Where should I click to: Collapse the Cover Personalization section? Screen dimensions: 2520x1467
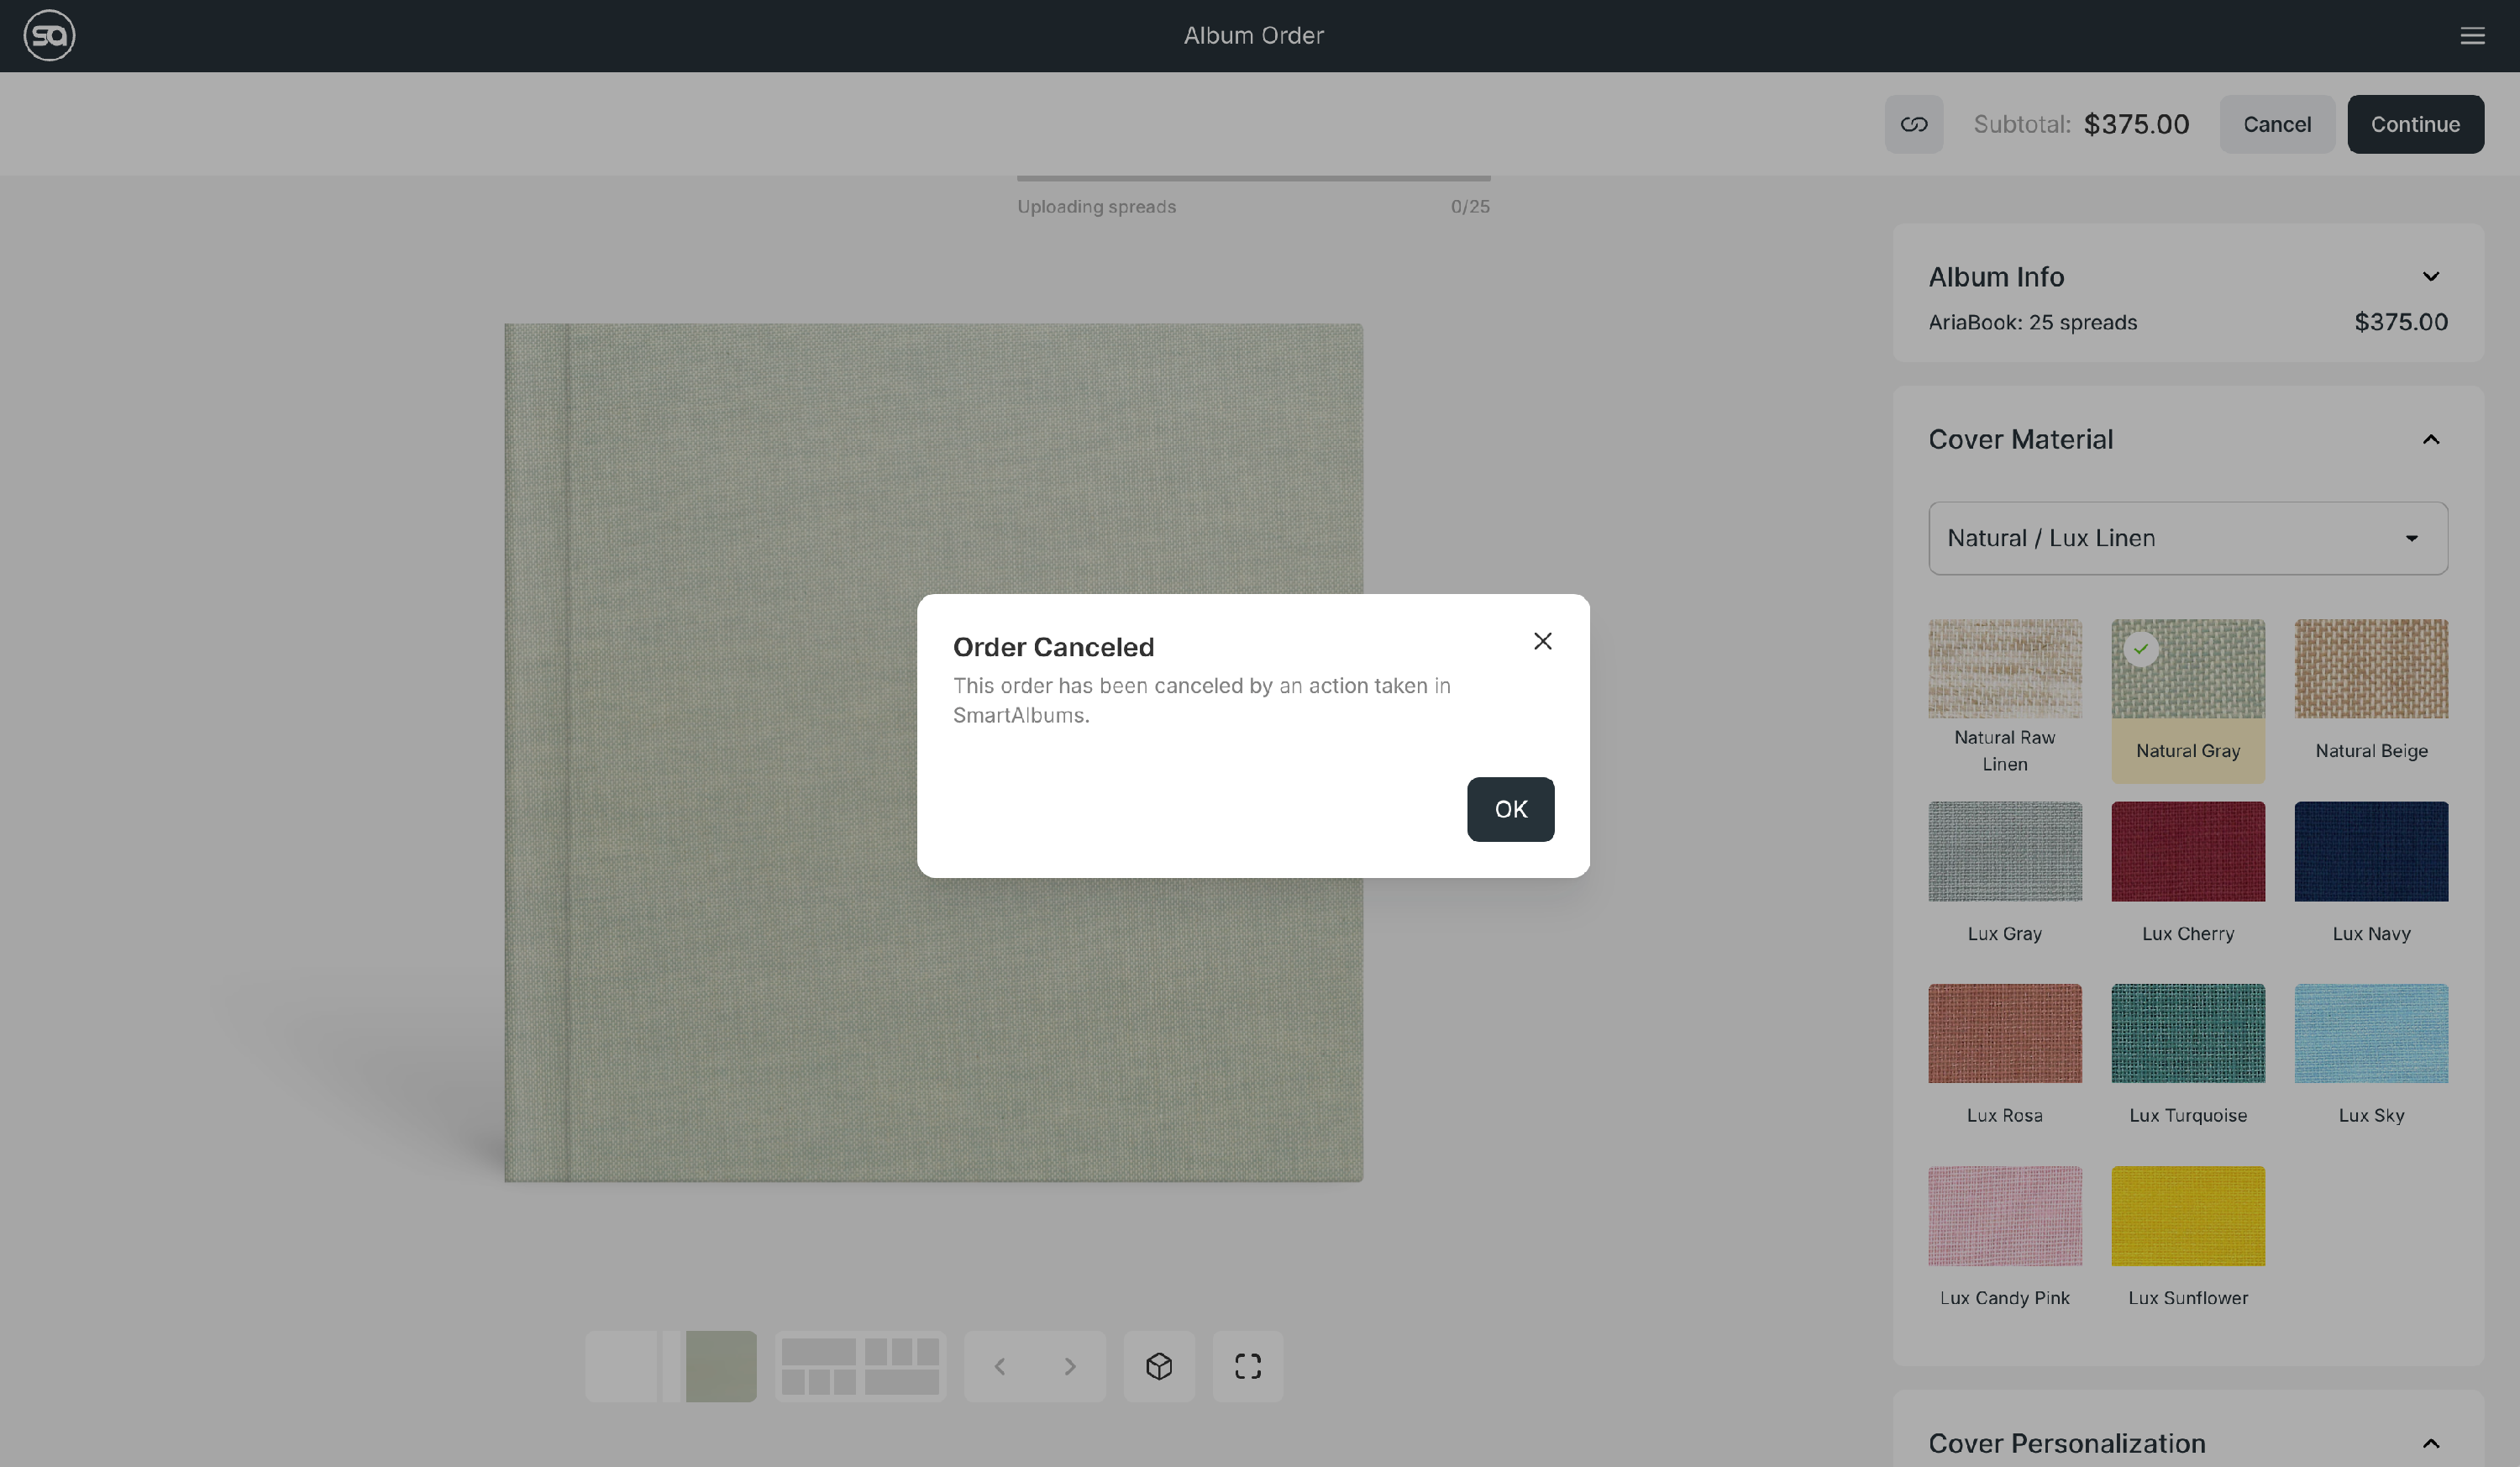point(2430,1443)
